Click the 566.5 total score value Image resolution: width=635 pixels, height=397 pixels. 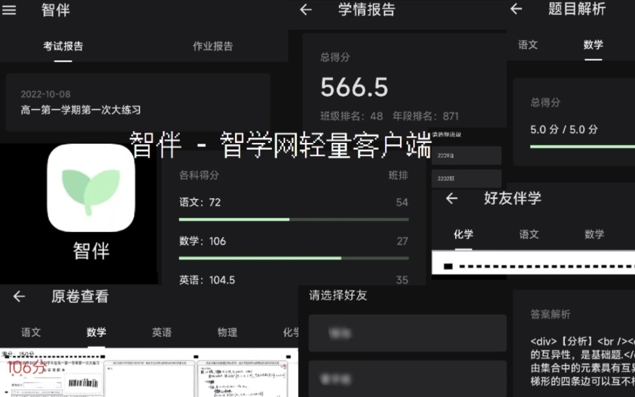pyautogui.click(x=354, y=88)
